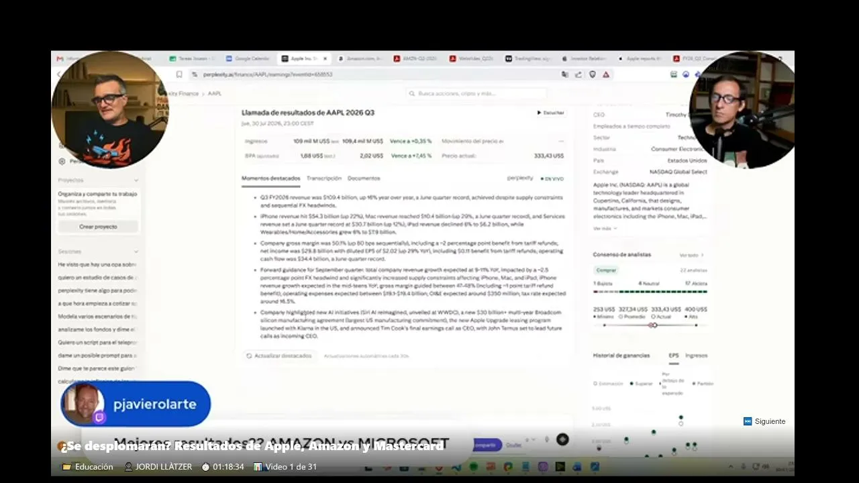The height and width of the screenshot is (483, 859).
Task: Select the EPS tab in Historial de ganancias
Action: [x=674, y=356]
